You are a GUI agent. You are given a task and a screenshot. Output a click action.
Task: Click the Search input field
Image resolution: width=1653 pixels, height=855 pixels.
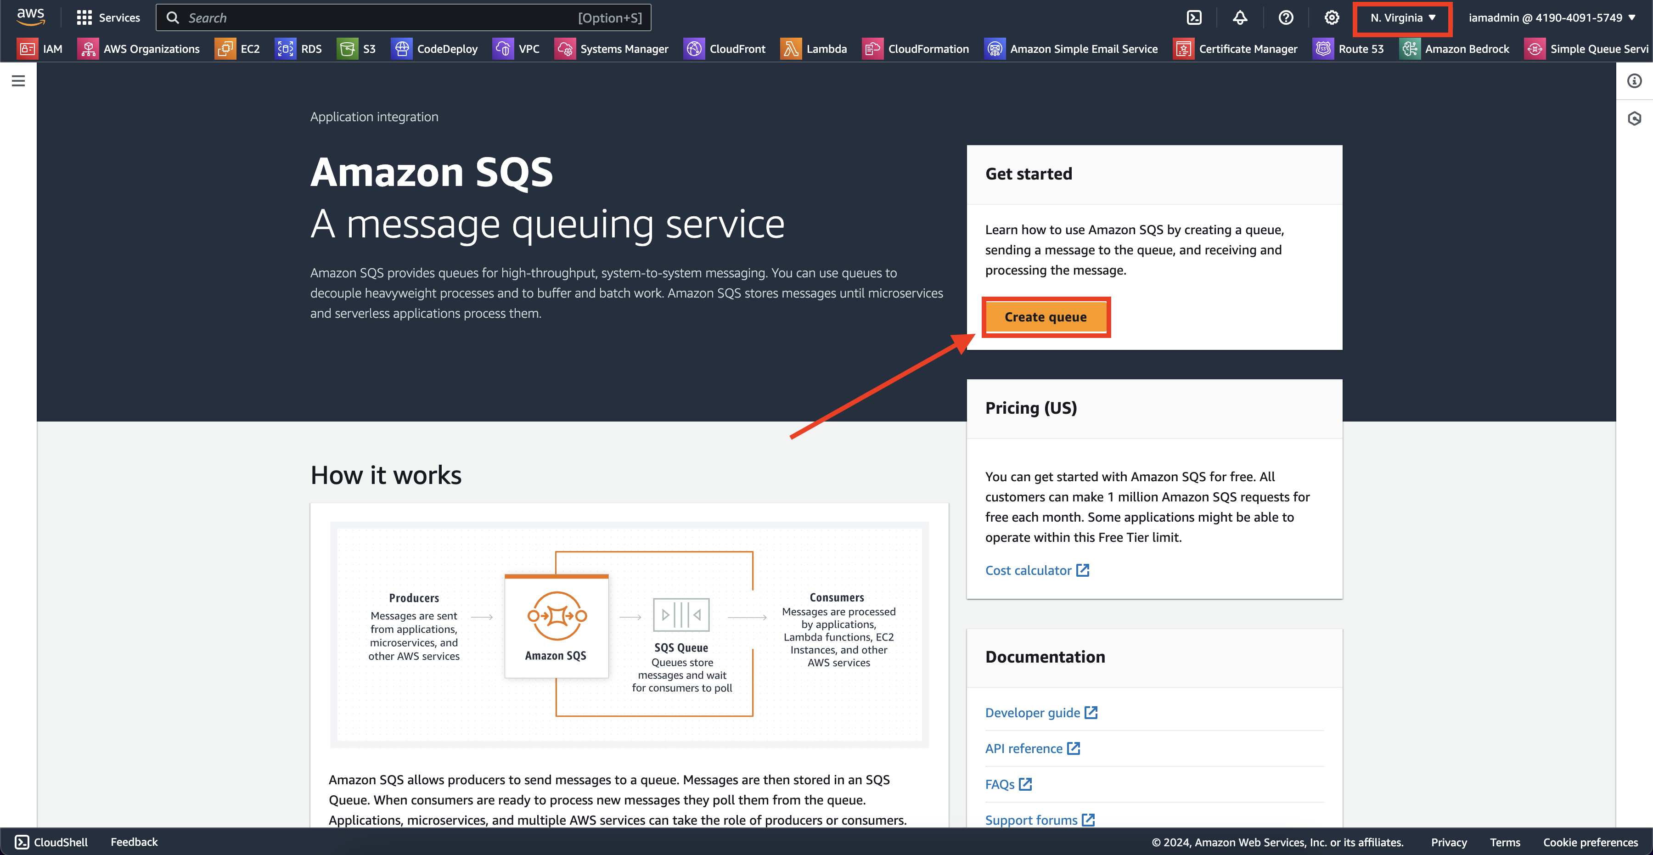coord(403,18)
